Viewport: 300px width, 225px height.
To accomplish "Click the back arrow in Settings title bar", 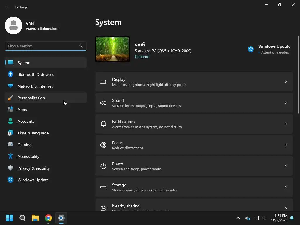I will click(7, 7).
